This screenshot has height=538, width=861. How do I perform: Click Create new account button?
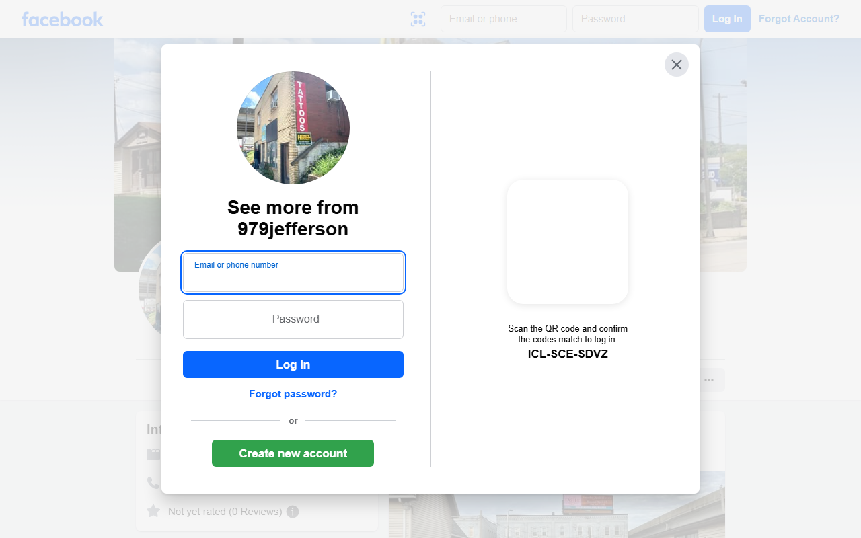[293, 453]
